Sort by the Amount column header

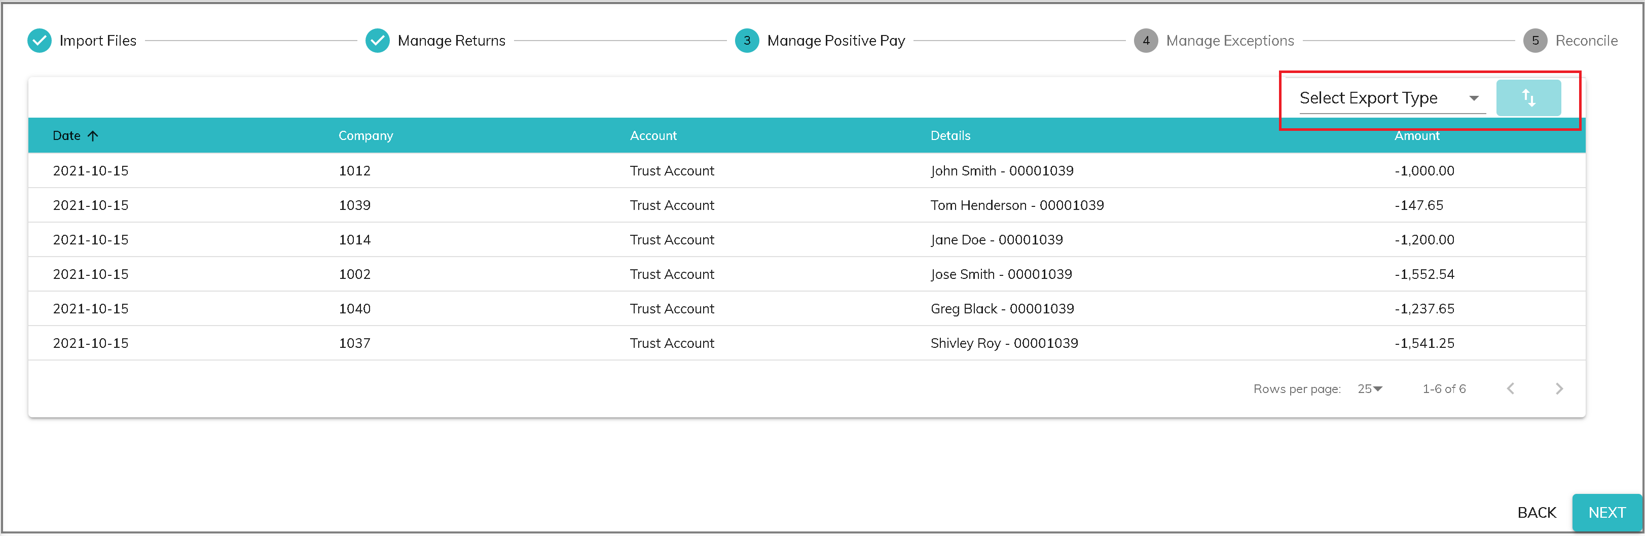(1416, 135)
